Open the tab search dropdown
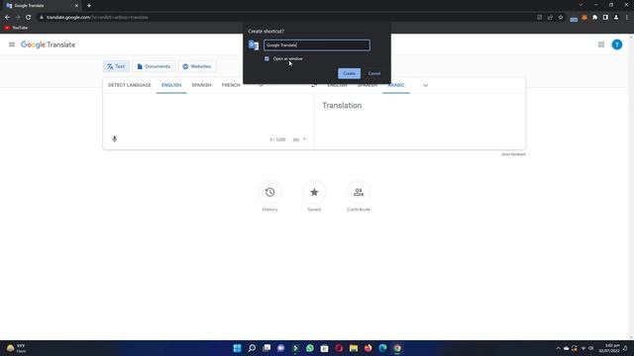Viewport: 634px width, 356px height. [x=581, y=5]
